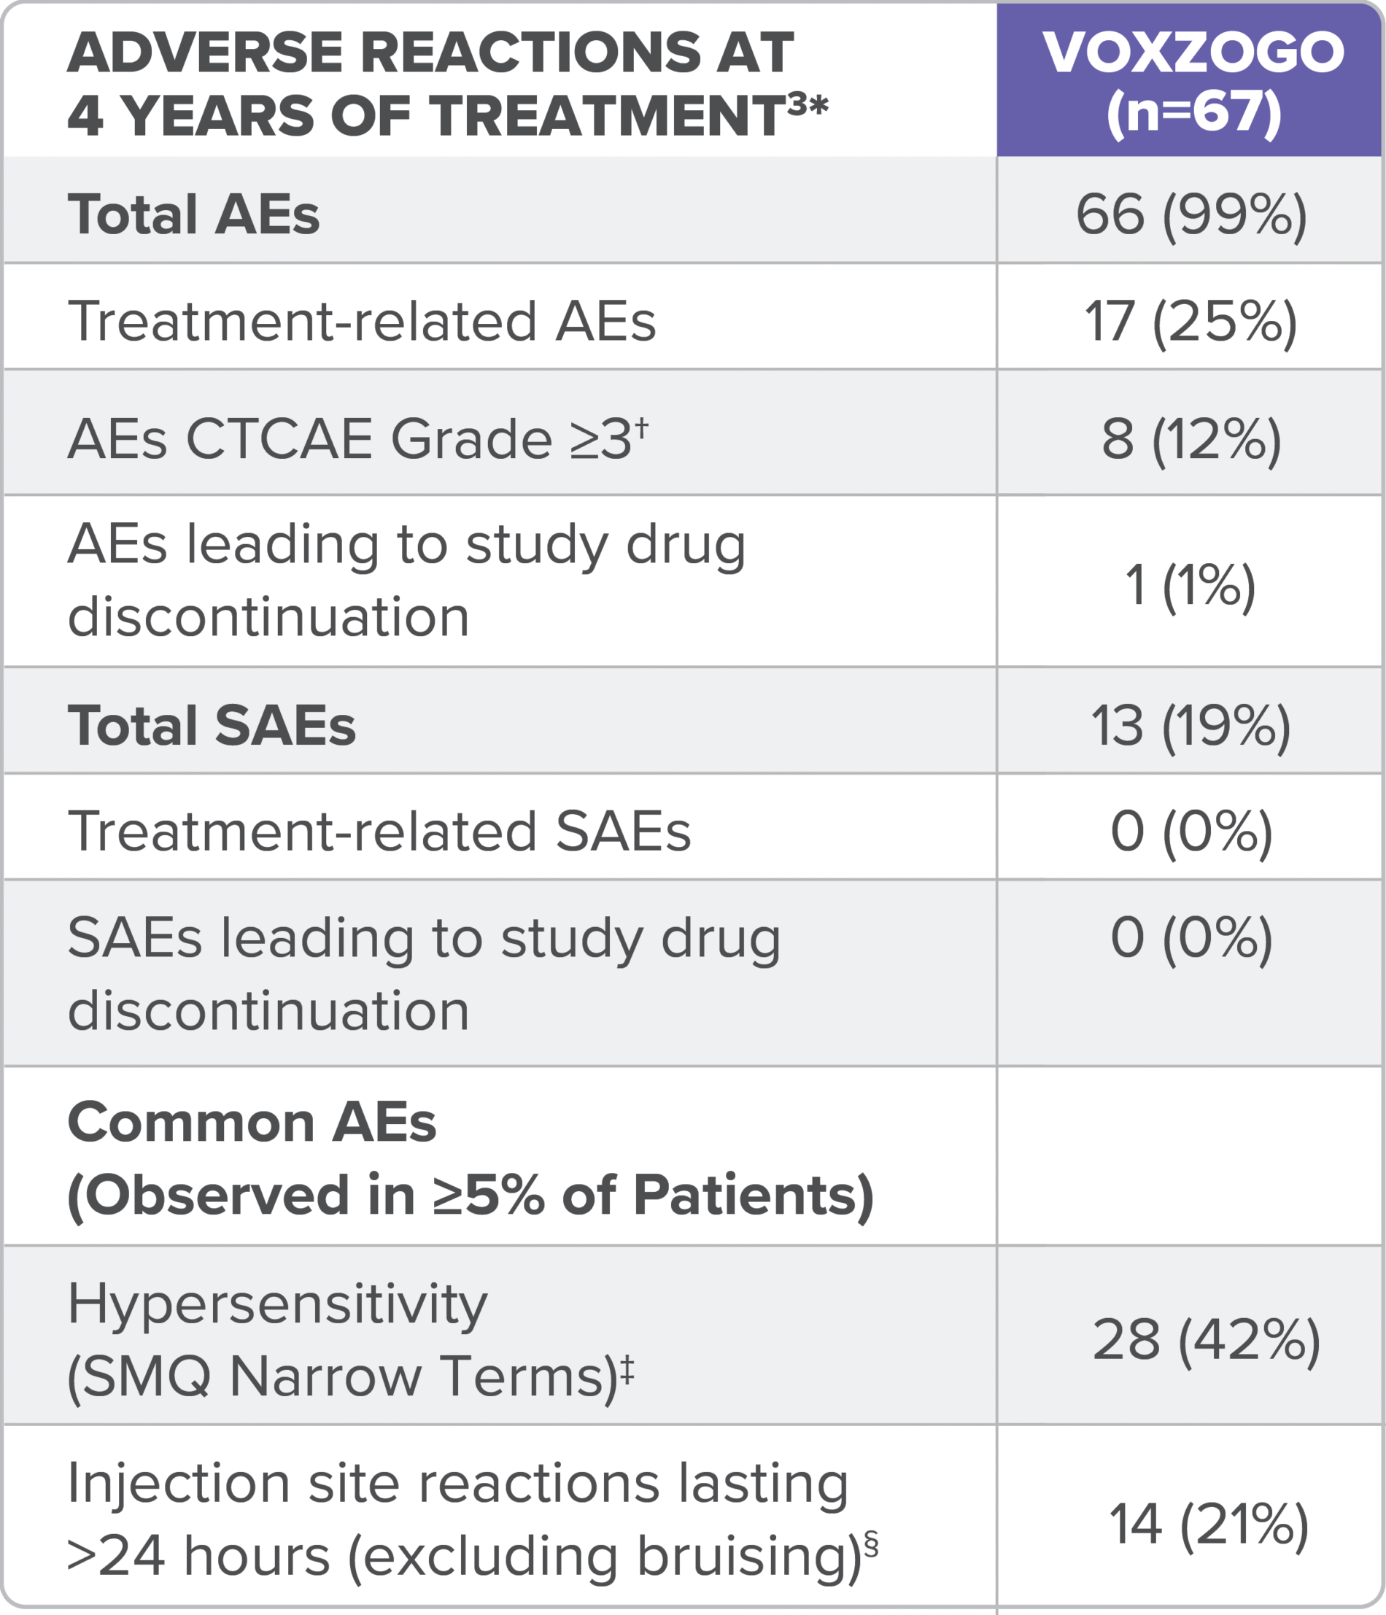Click the 28 (42%) value
Image resolution: width=1386 pixels, height=1615 pixels.
click(1205, 1340)
